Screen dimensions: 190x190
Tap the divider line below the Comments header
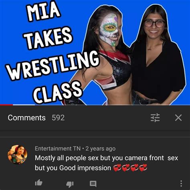pyautogui.click(x=95, y=137)
